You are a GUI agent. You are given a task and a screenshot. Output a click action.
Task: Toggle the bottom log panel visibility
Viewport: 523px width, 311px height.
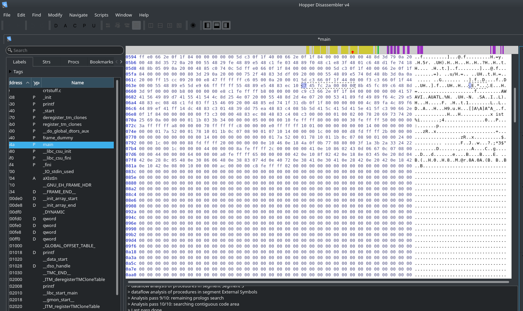tap(217, 25)
